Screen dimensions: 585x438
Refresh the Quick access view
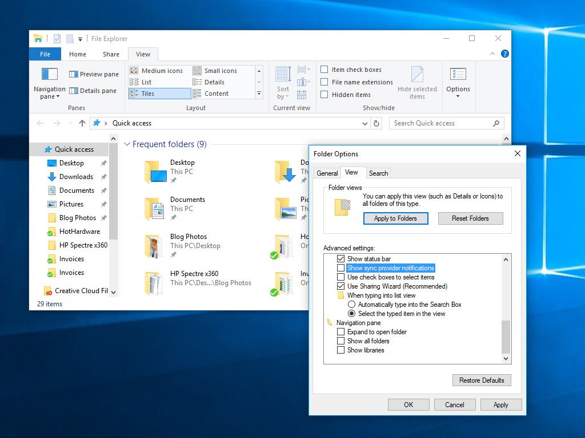tap(376, 123)
